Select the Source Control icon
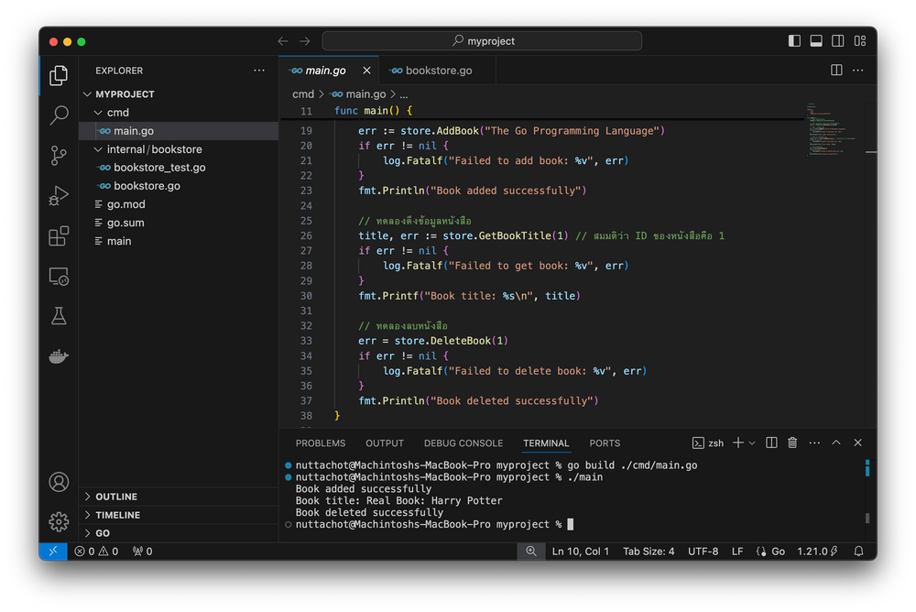 point(59,156)
